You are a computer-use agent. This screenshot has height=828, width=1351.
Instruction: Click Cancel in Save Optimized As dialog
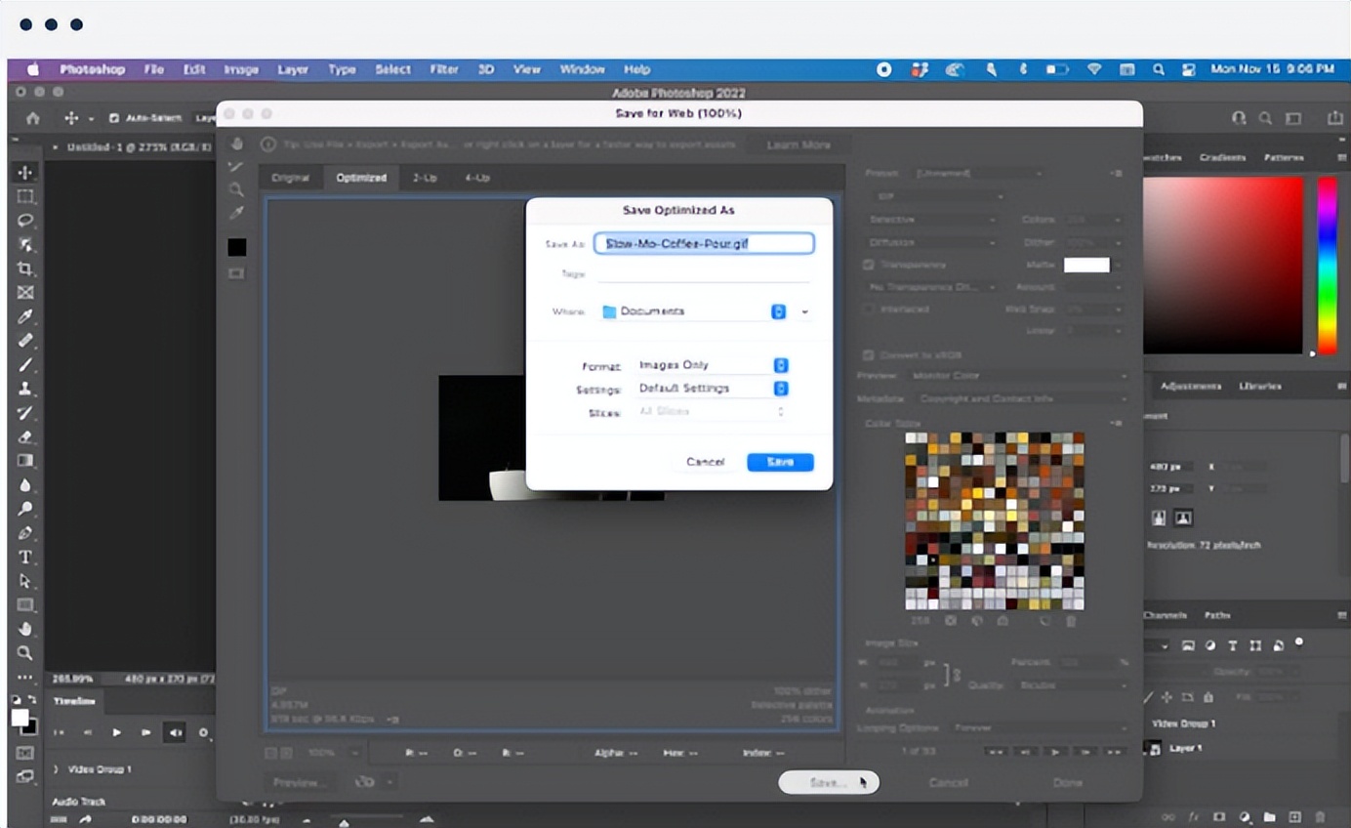tap(705, 462)
